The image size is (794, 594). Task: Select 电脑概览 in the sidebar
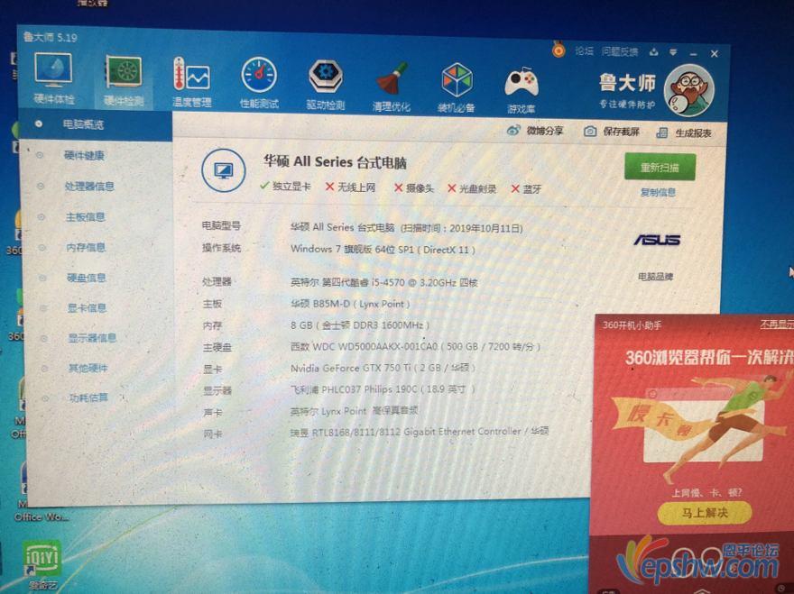pos(84,124)
